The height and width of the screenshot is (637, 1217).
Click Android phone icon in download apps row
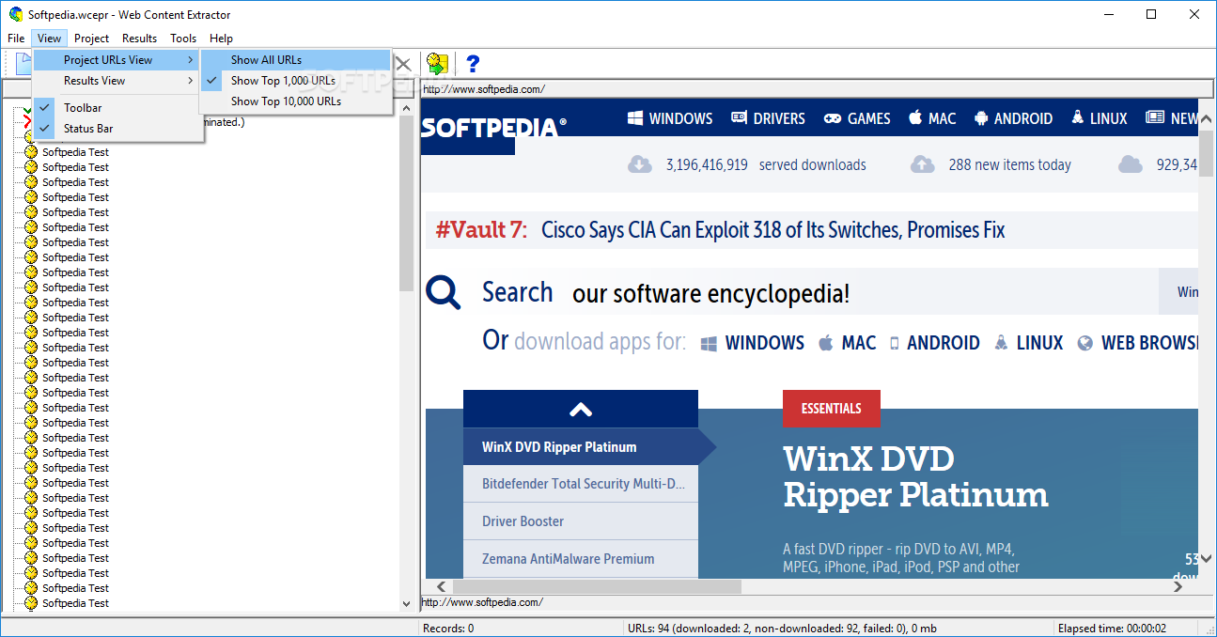(x=895, y=343)
